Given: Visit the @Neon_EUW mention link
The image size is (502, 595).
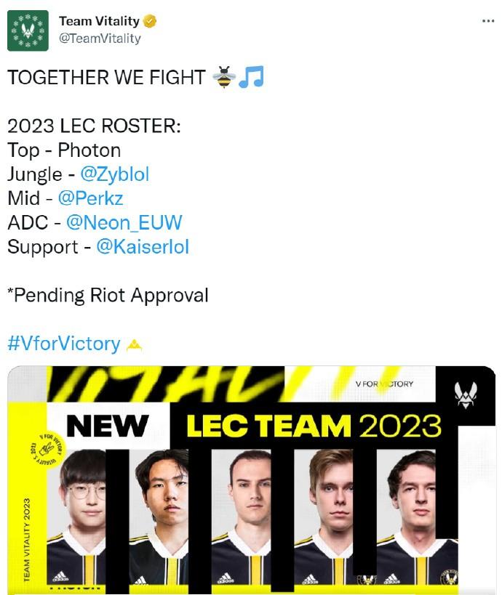Looking at the screenshot, I should coord(124,222).
